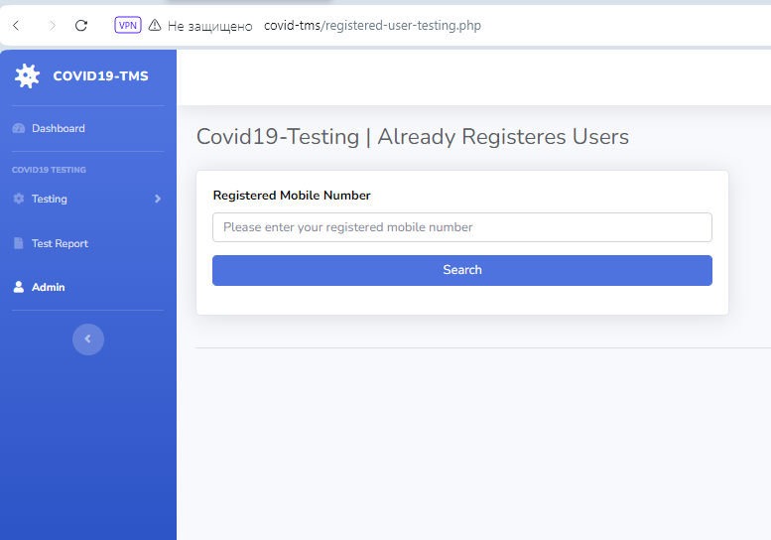Click the Dashboard speedometer icon

coord(18,128)
